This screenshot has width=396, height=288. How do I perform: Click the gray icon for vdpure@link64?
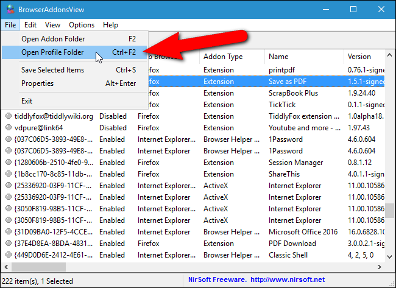tap(9, 127)
